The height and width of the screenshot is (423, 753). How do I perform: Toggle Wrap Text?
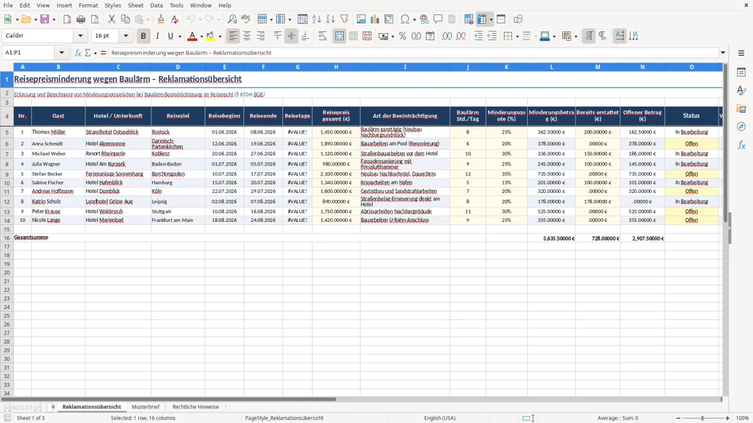tap(323, 36)
